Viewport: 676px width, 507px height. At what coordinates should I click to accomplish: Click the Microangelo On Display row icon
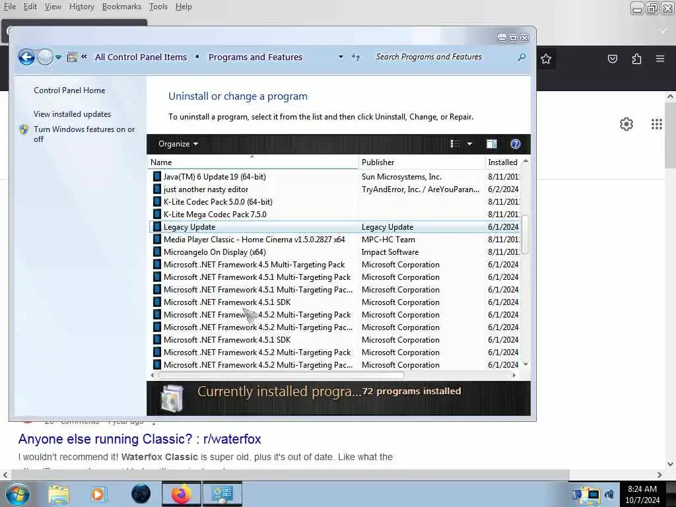pyautogui.click(x=157, y=252)
